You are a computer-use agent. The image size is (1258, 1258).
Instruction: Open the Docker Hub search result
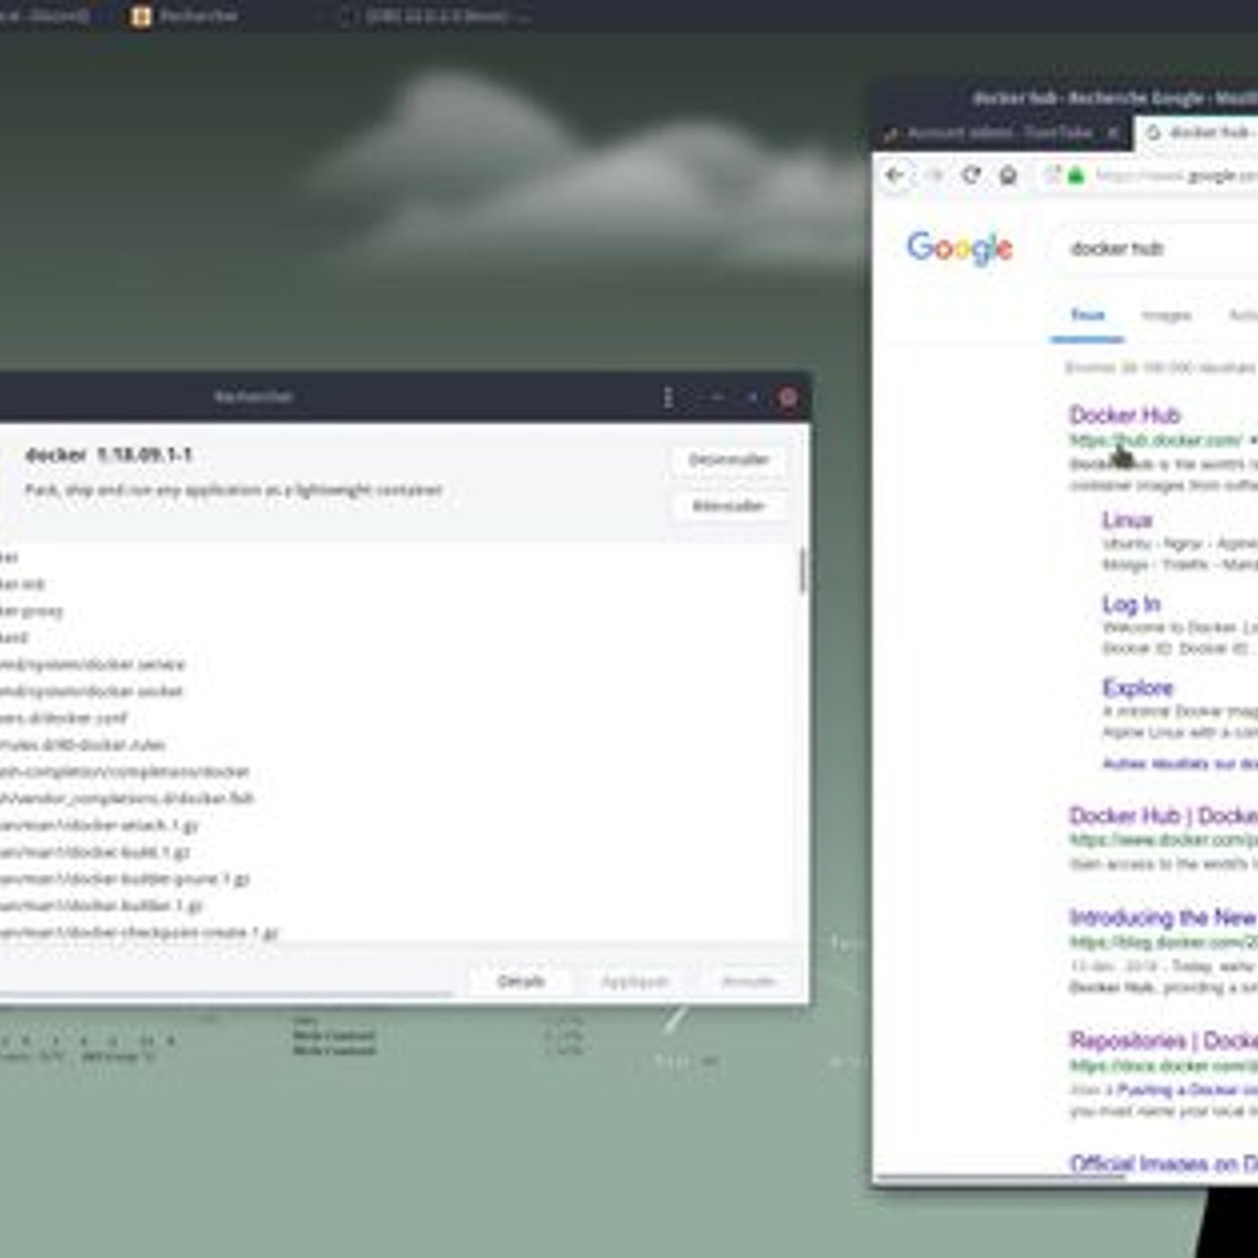[1124, 415]
